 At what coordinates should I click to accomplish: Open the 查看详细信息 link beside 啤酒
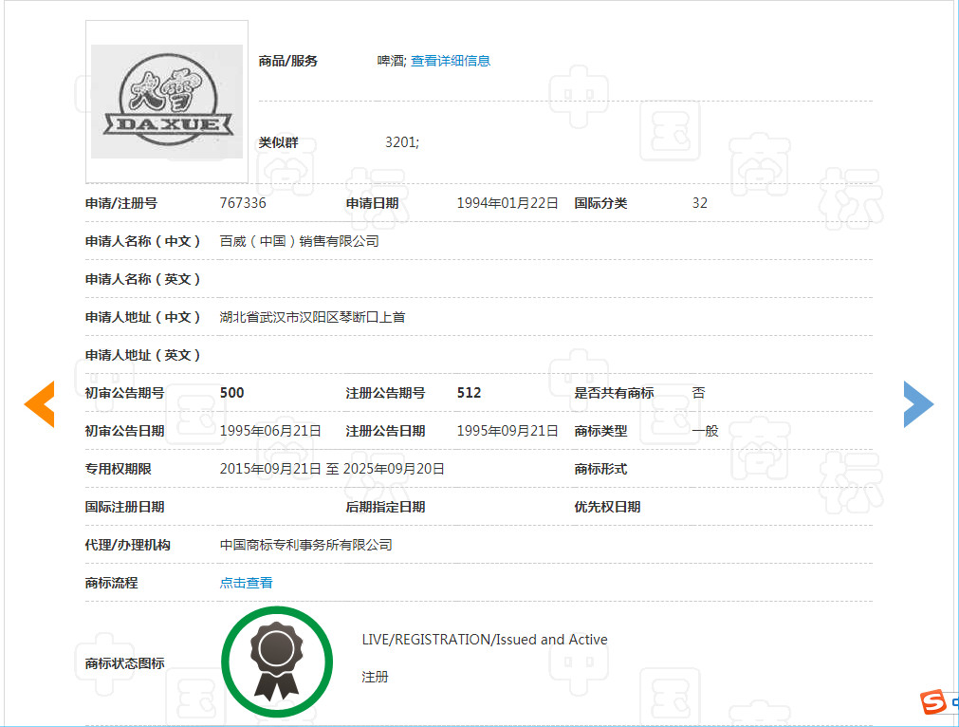click(451, 61)
